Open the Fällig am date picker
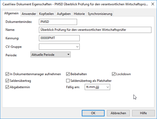Viewport: 157px width, 119px height. 97,87
